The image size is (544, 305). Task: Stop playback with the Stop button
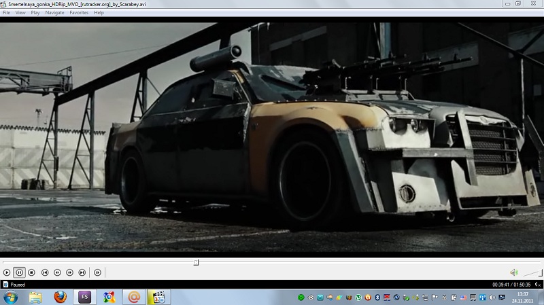click(31, 273)
